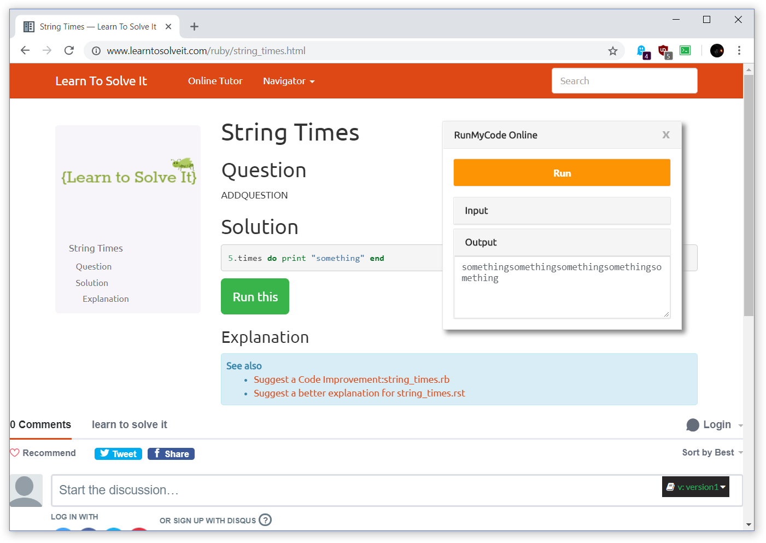
Task: Go to Learn To Solve It home
Action: point(101,81)
